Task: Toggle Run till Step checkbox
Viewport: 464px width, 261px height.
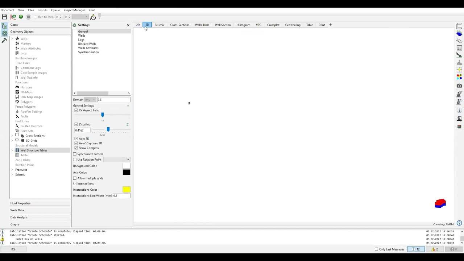Action: click(36, 17)
